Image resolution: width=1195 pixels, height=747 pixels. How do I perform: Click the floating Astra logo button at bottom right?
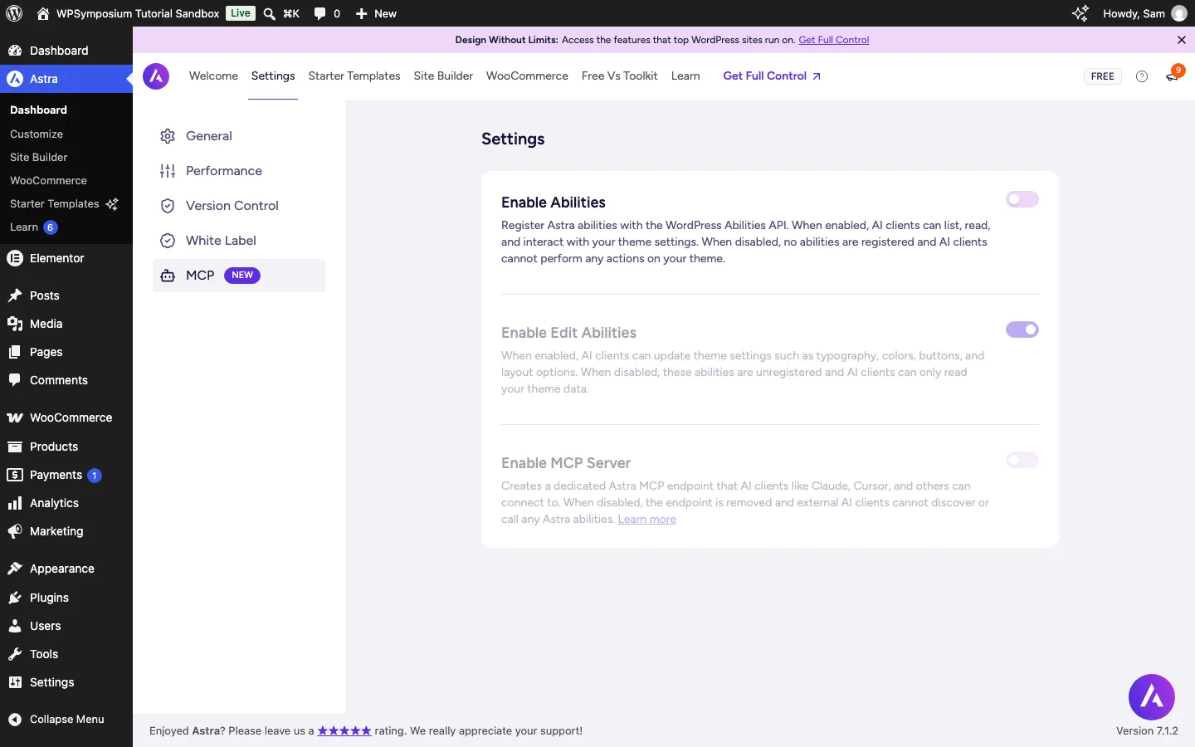click(x=1152, y=697)
